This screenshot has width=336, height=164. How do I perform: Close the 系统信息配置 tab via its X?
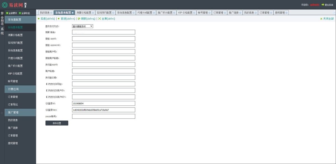tap(134, 13)
